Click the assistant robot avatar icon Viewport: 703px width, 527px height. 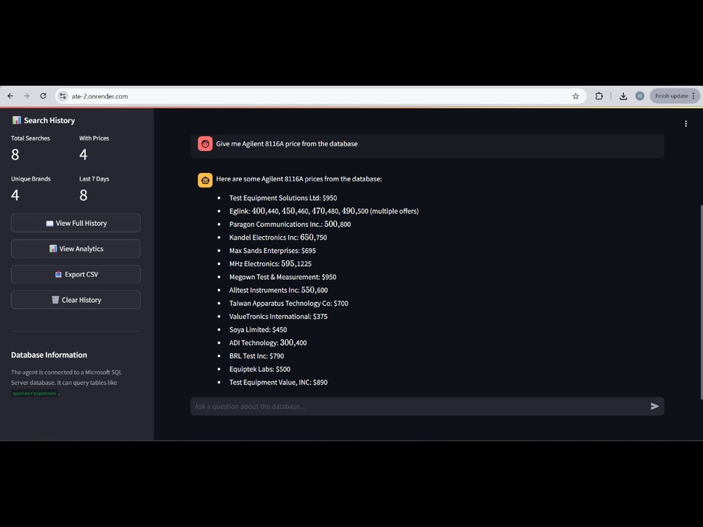(205, 180)
